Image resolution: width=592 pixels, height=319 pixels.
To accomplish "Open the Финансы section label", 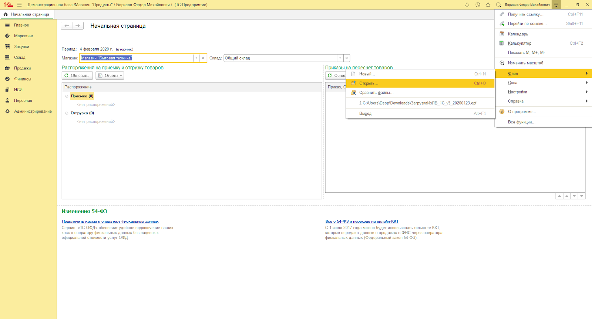I will 23,79.
